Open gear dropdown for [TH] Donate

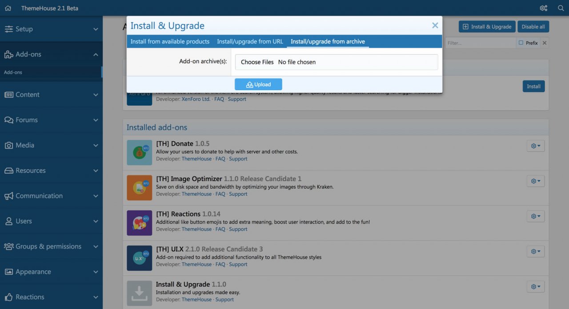coord(535,146)
